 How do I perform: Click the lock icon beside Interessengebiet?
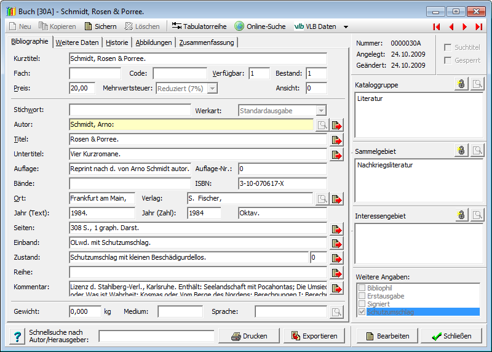coord(461,215)
